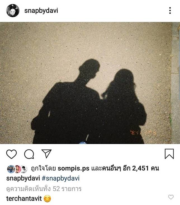Share post via paper plane icon
Screen dimensions: 180x205
[46, 154]
